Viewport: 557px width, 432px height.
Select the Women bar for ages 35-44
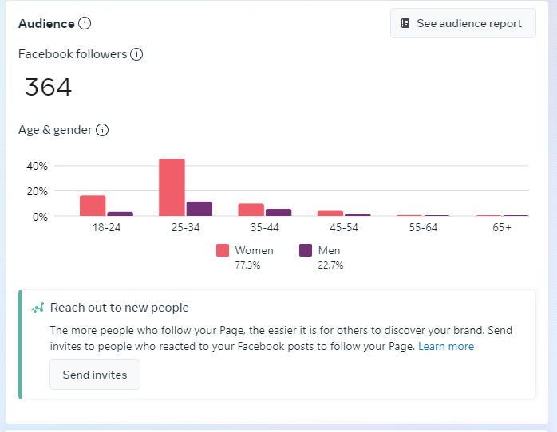coord(251,210)
